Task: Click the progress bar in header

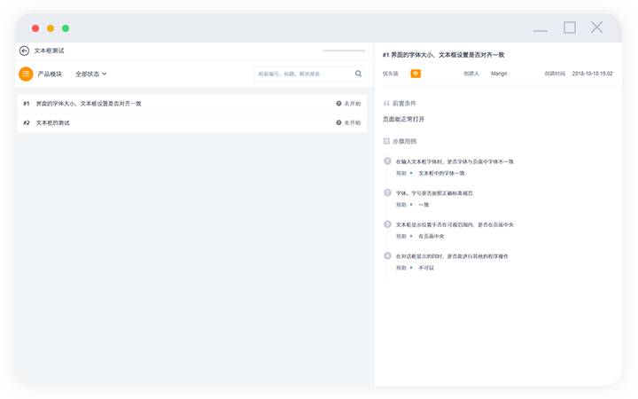Action: click(344, 51)
